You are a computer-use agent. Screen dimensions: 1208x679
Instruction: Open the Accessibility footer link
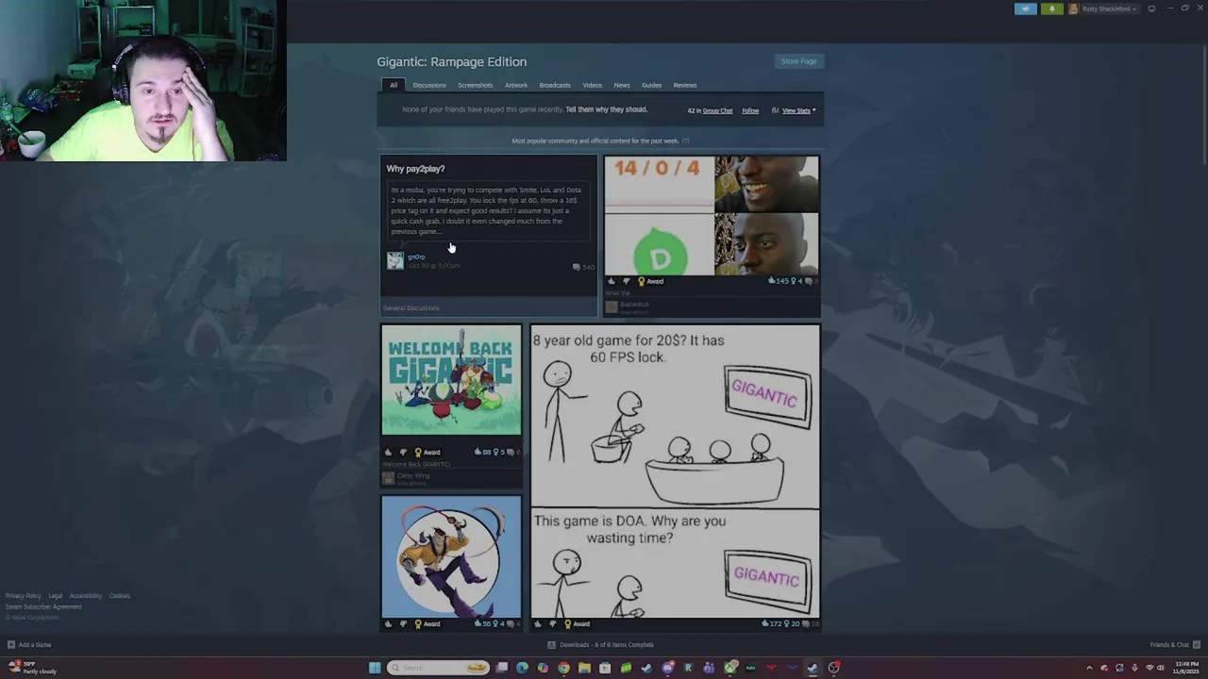pyautogui.click(x=85, y=596)
